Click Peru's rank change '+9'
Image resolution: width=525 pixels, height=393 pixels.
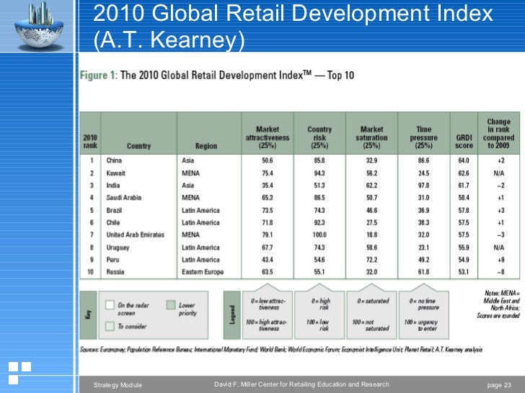point(500,260)
